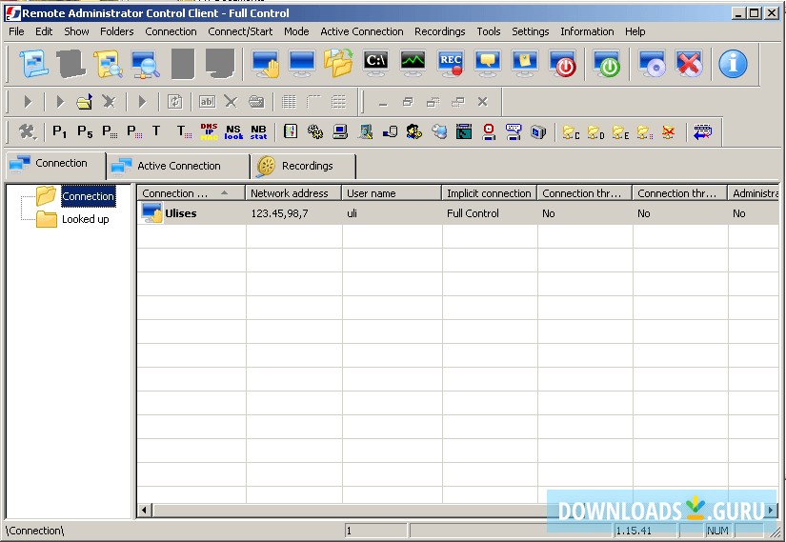The height and width of the screenshot is (542, 786).
Task: Click the wrench and hammer tools icon
Action: (x=27, y=131)
